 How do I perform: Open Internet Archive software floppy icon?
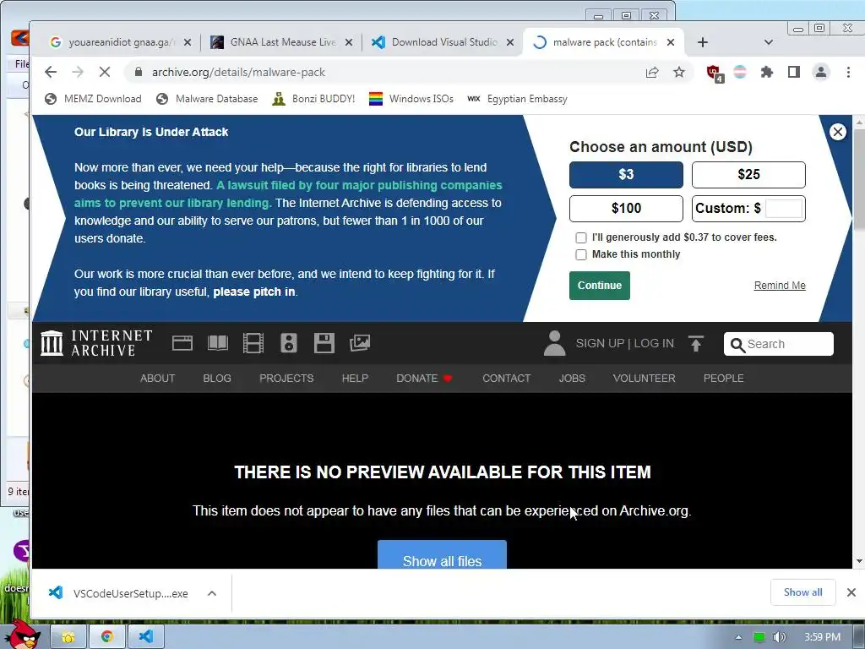pos(324,343)
